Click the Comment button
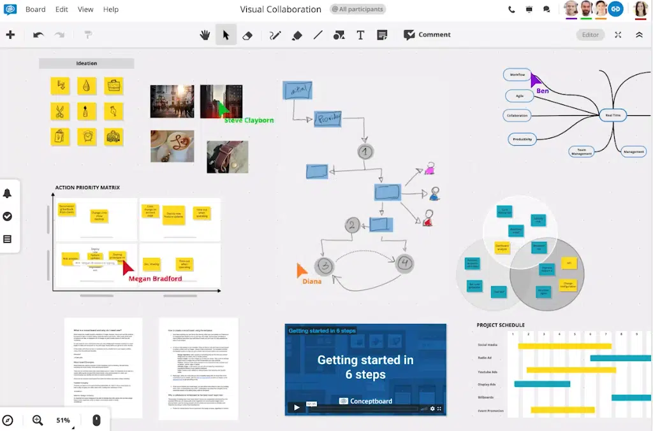This screenshot has width=653, height=431. (x=427, y=35)
